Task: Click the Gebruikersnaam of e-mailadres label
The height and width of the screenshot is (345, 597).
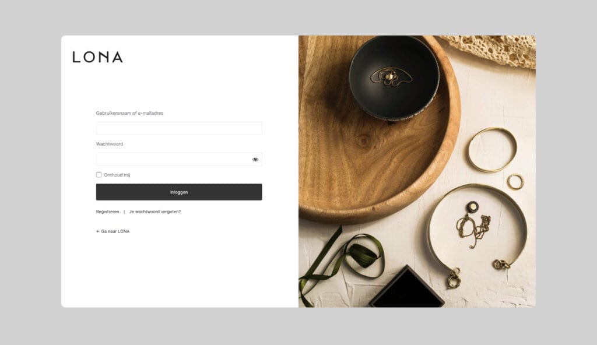Action: [129, 113]
